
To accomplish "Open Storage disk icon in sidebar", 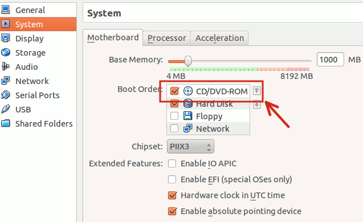I will pos(6,52).
